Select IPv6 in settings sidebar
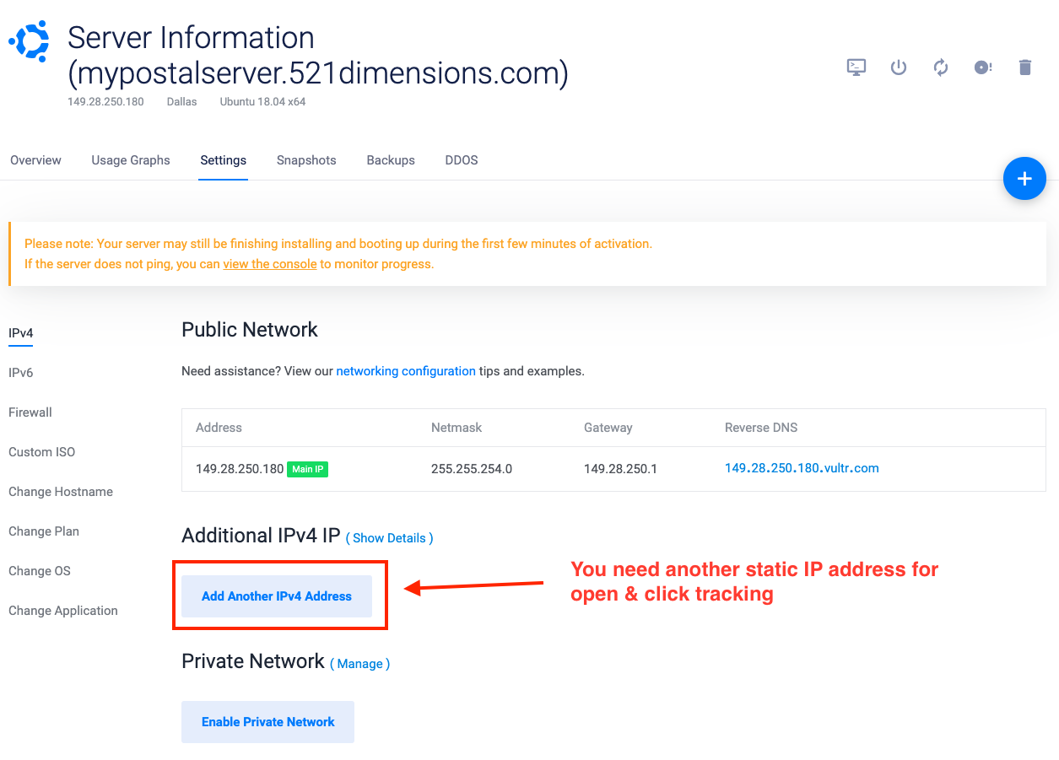The width and height of the screenshot is (1059, 760). point(21,373)
